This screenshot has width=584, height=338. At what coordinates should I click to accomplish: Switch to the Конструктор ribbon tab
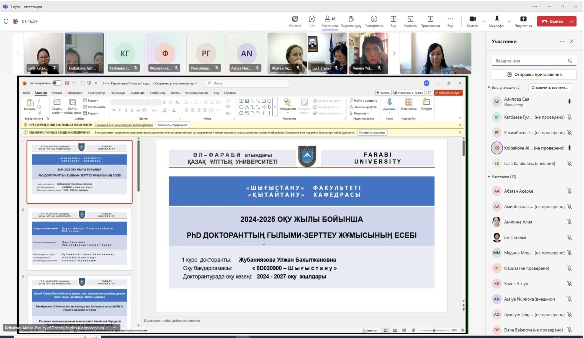(96, 93)
